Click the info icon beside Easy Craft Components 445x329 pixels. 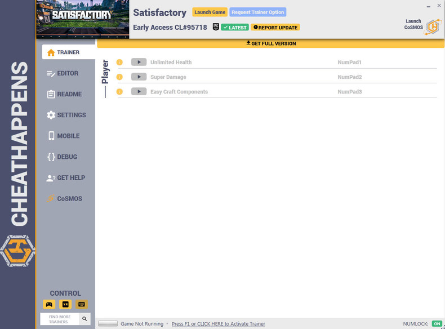point(119,92)
